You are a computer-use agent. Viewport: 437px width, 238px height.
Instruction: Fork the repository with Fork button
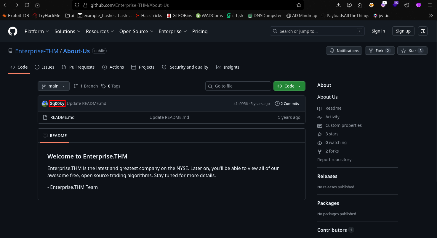380,51
